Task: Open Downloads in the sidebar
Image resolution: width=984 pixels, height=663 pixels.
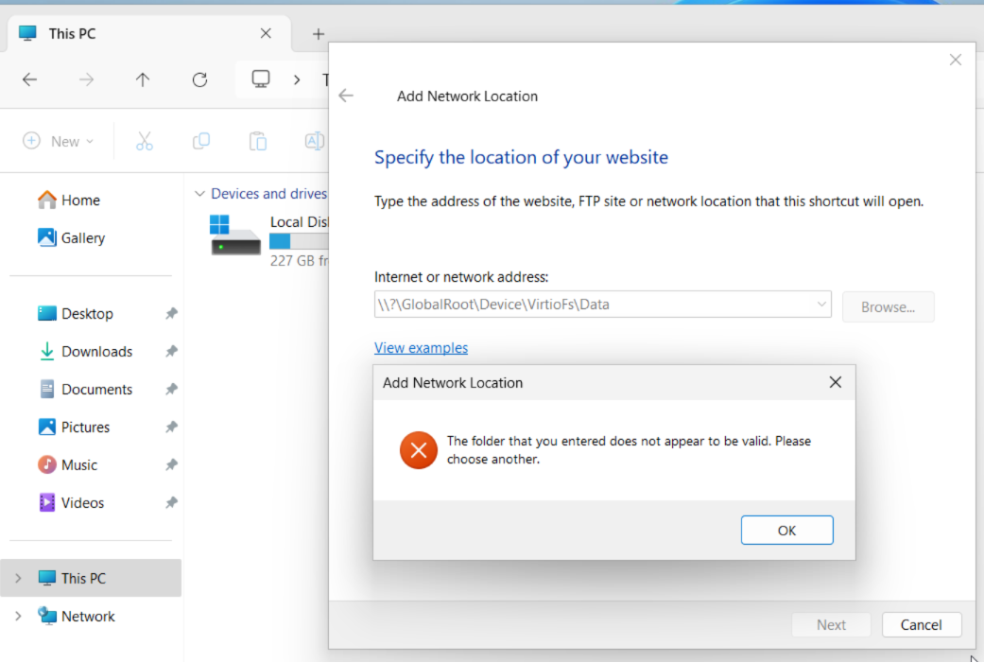Action: pos(96,352)
